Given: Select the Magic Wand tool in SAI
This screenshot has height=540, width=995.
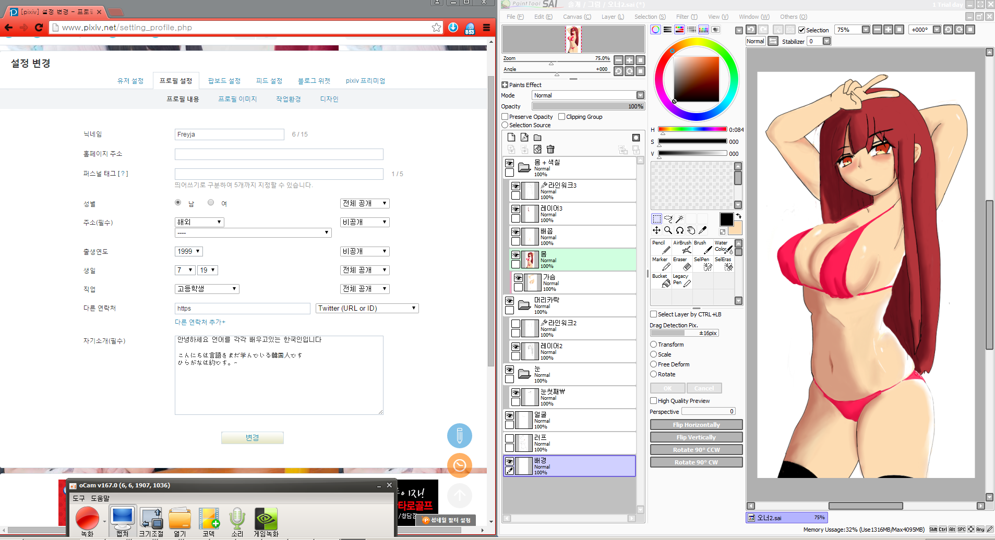Looking at the screenshot, I should 680,218.
